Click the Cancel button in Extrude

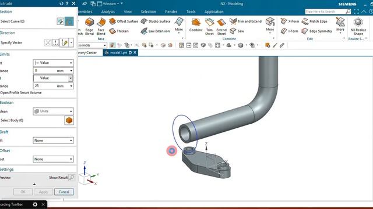(64, 192)
